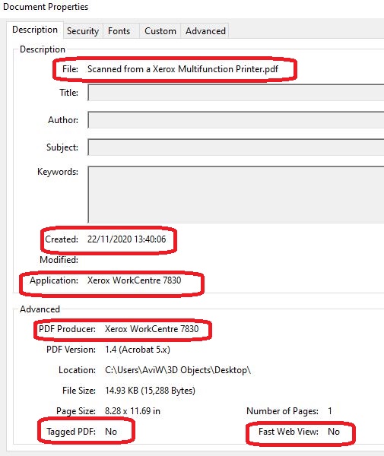The image size is (384, 456).
Task: Click the 'Number of Pages:' label
Action: 282,411
